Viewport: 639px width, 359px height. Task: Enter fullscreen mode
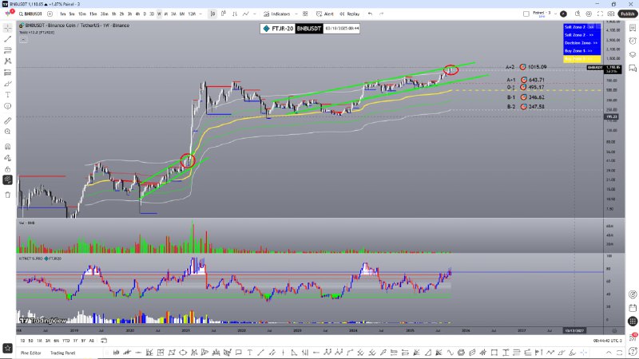600,14
